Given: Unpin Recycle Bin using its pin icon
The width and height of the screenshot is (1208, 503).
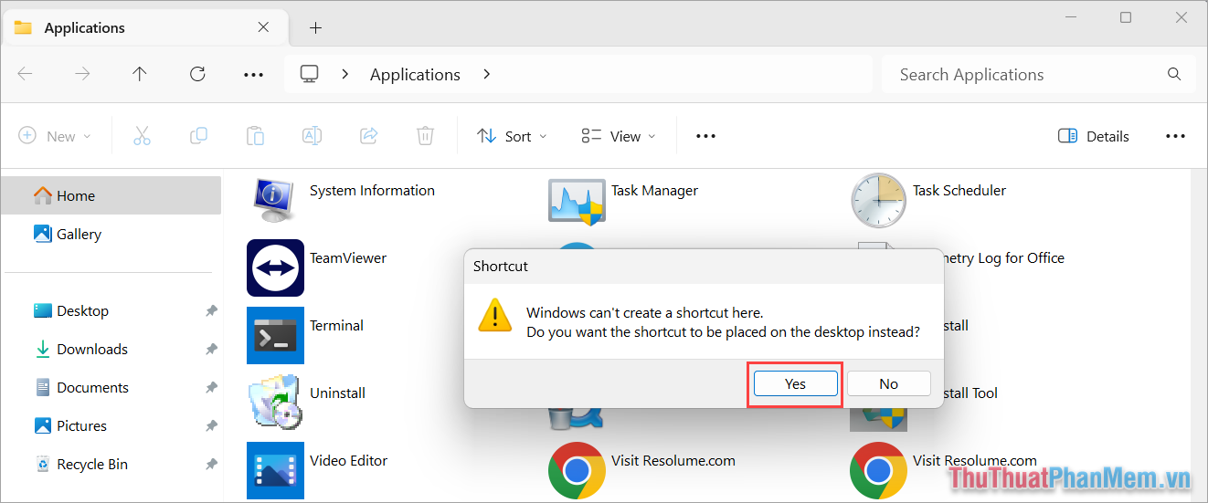Looking at the screenshot, I should tap(211, 465).
